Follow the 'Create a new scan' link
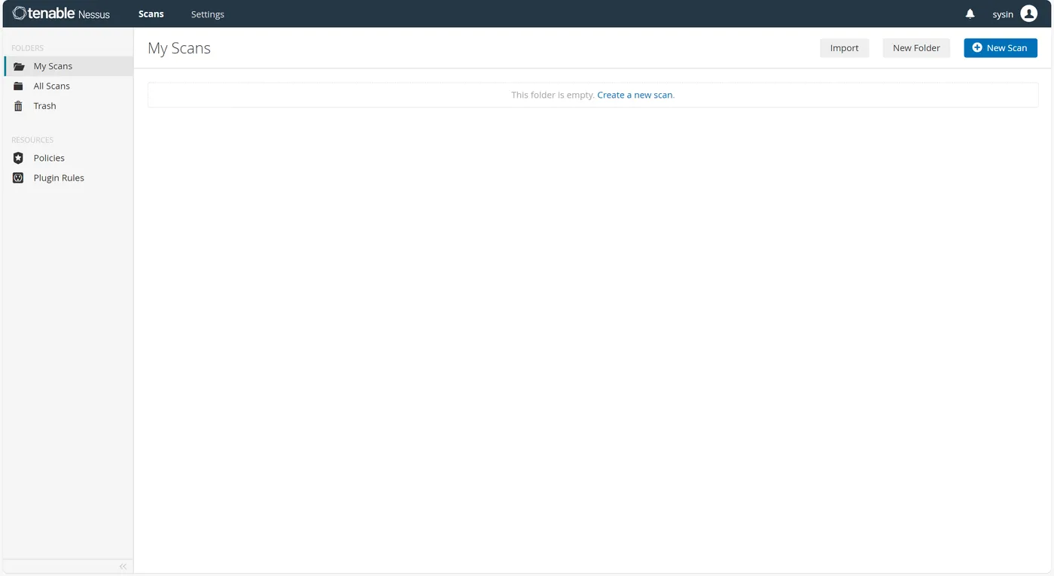Viewport: 1054px width, 576px height. click(635, 95)
